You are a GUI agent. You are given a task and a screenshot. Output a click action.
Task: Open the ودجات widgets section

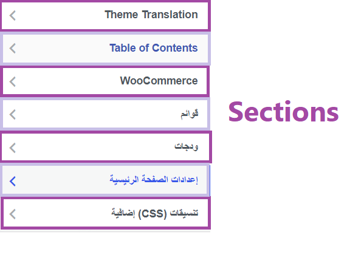pyautogui.click(x=187, y=146)
